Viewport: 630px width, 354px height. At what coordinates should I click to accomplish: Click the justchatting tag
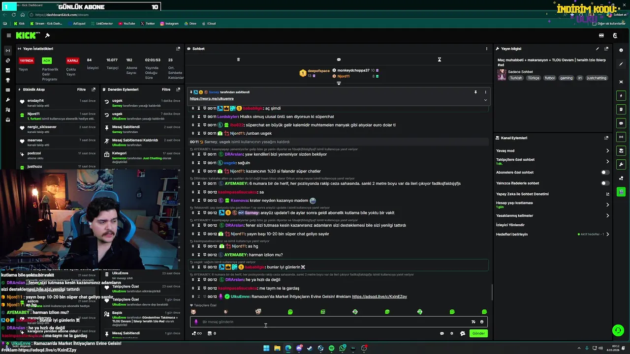(597, 78)
